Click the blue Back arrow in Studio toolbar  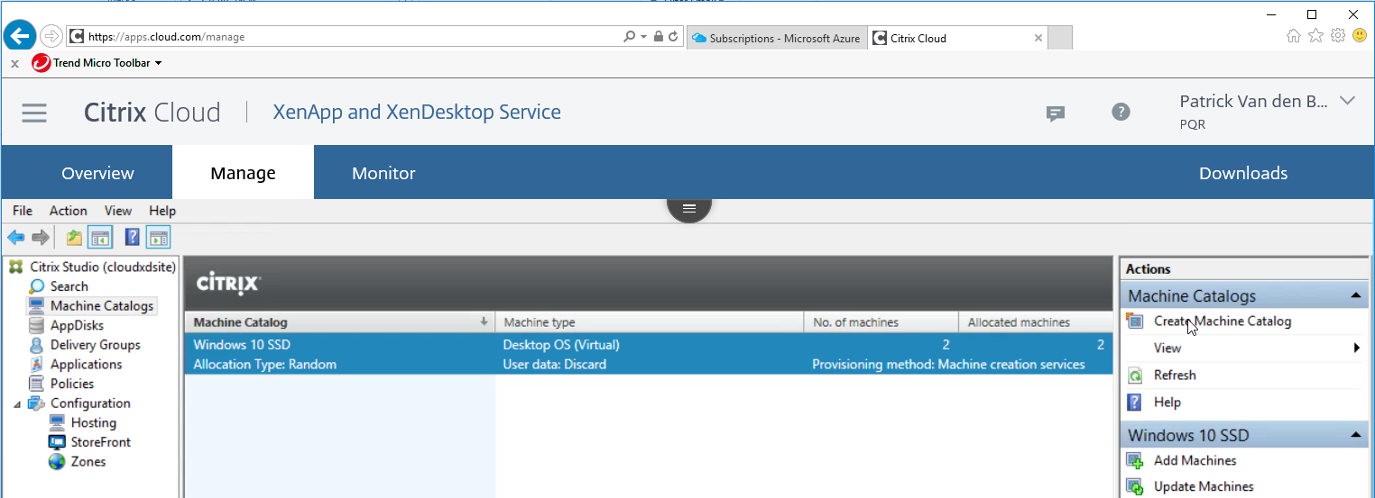click(x=16, y=238)
